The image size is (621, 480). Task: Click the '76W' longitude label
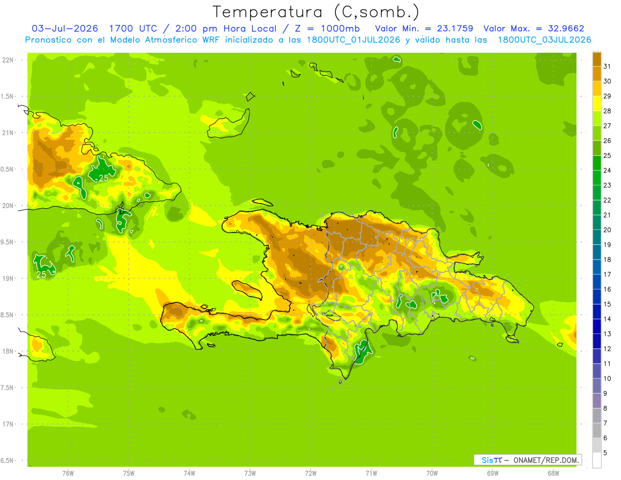pyautogui.click(x=68, y=473)
